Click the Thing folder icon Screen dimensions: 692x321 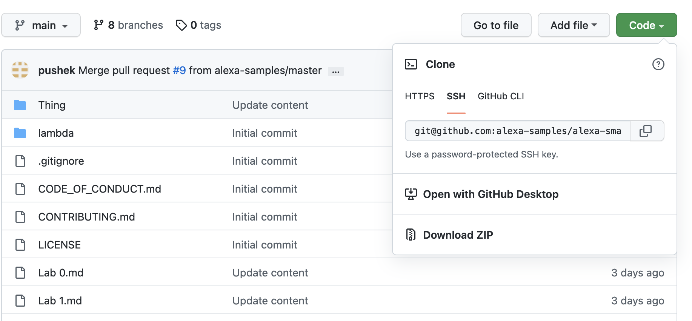20,105
